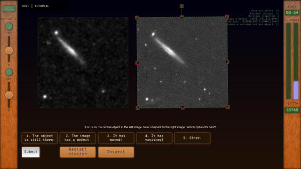This screenshot has height=169, width=301.
Task: Click the mission number 13765
Action: coord(292,110)
